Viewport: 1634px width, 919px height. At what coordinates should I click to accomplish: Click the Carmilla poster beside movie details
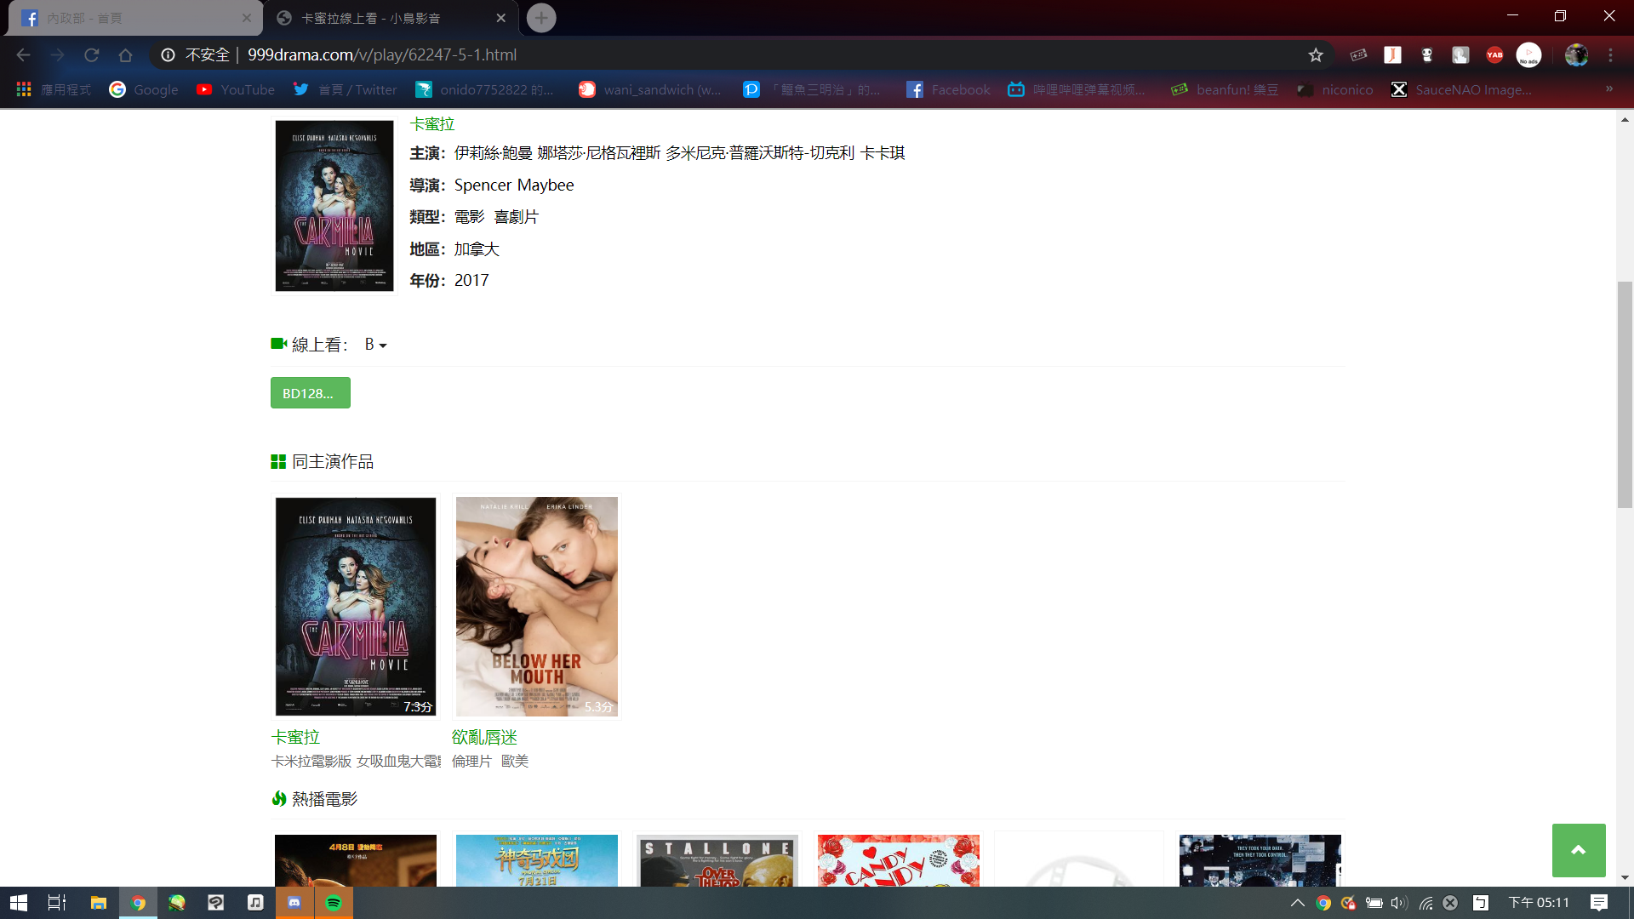tap(334, 206)
